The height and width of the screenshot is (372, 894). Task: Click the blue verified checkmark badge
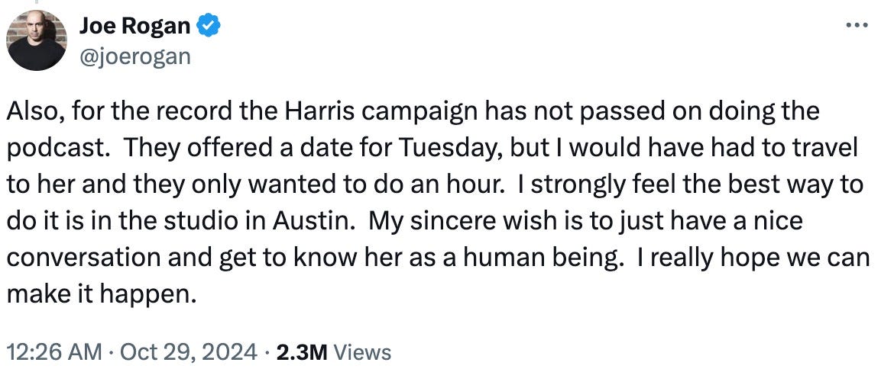209,26
